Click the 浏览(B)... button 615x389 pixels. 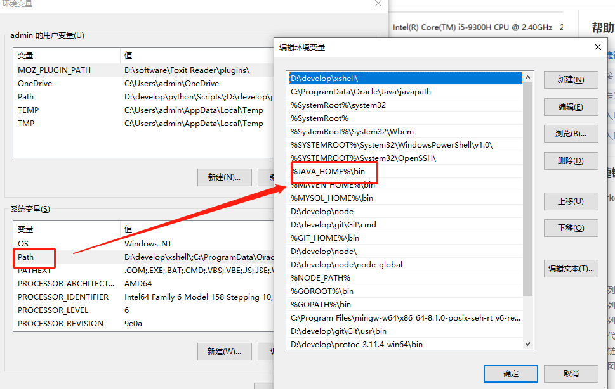pos(571,134)
